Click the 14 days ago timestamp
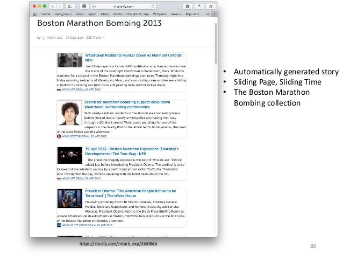Viewport: 343px width, 258px height. point(74,38)
